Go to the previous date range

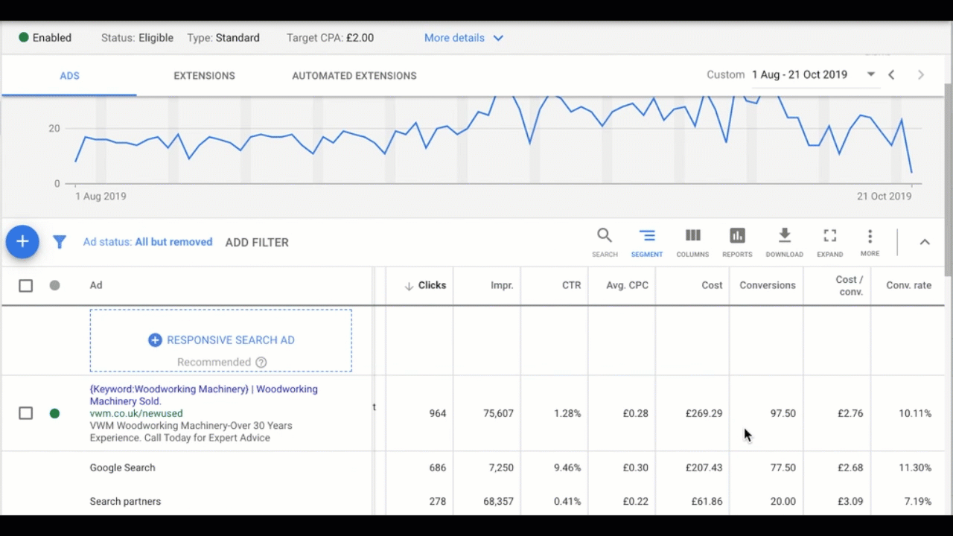[x=891, y=74]
